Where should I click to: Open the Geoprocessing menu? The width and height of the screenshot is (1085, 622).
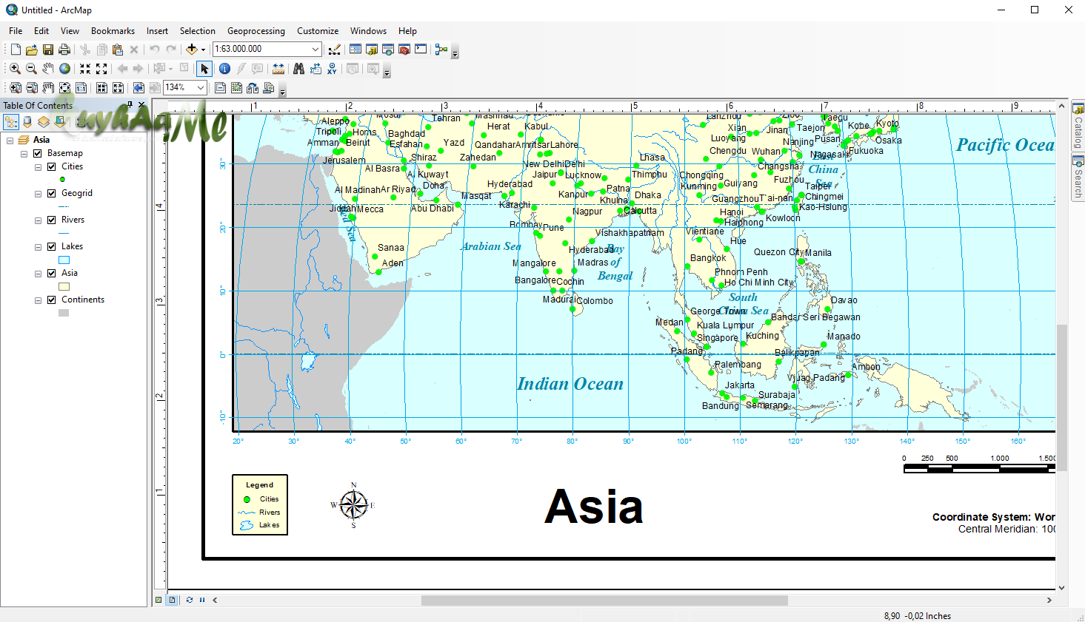click(x=256, y=31)
